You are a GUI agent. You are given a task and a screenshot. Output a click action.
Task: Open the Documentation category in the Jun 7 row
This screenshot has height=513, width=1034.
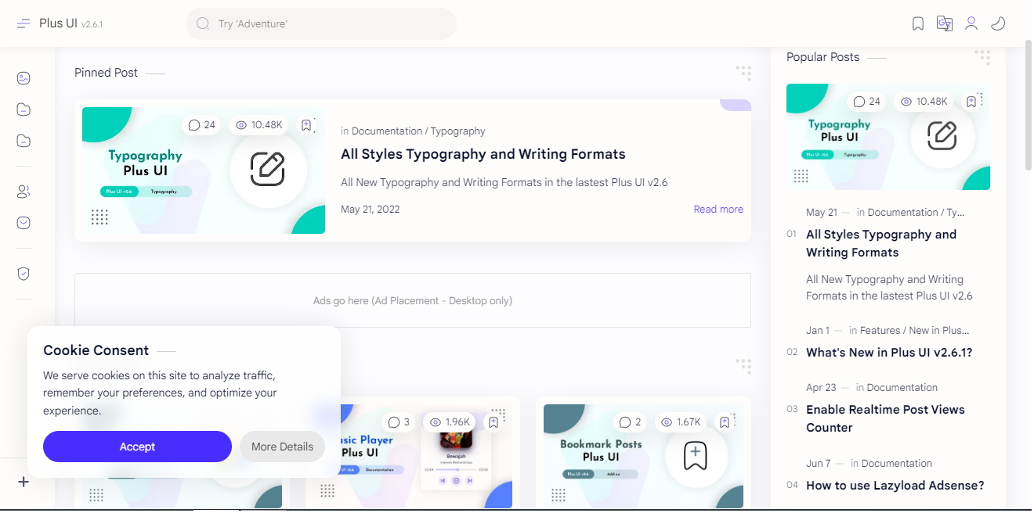(x=897, y=464)
